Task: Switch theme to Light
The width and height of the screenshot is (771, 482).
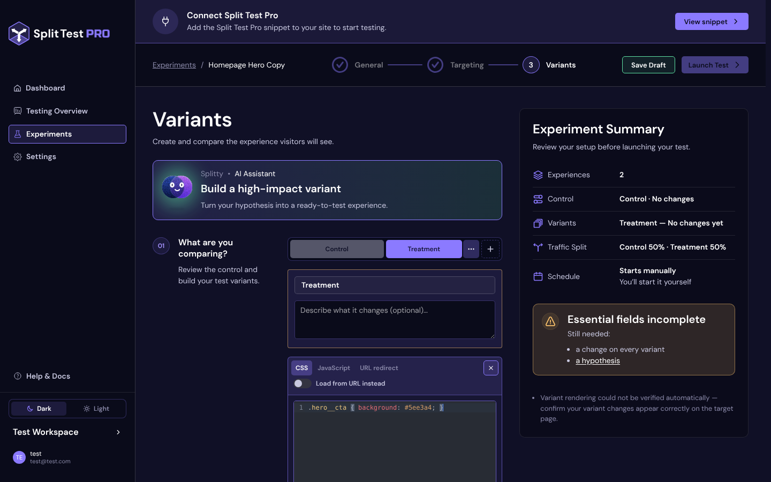Action: [96, 409]
